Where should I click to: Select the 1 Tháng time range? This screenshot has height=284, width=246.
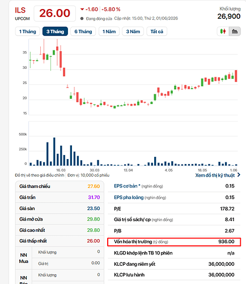tap(28, 31)
